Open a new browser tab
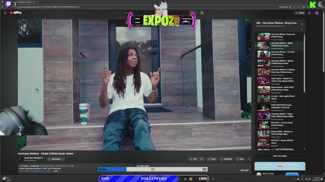Viewport: 325px width, 182px height. pos(38,2)
